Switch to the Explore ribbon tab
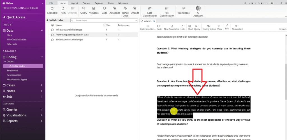This screenshot has width=287, height=140. (x=98, y=3)
